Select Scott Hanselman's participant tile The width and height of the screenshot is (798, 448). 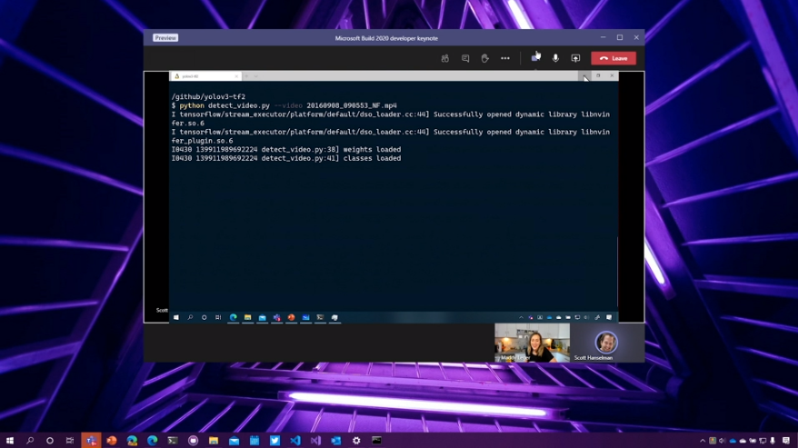(x=606, y=343)
